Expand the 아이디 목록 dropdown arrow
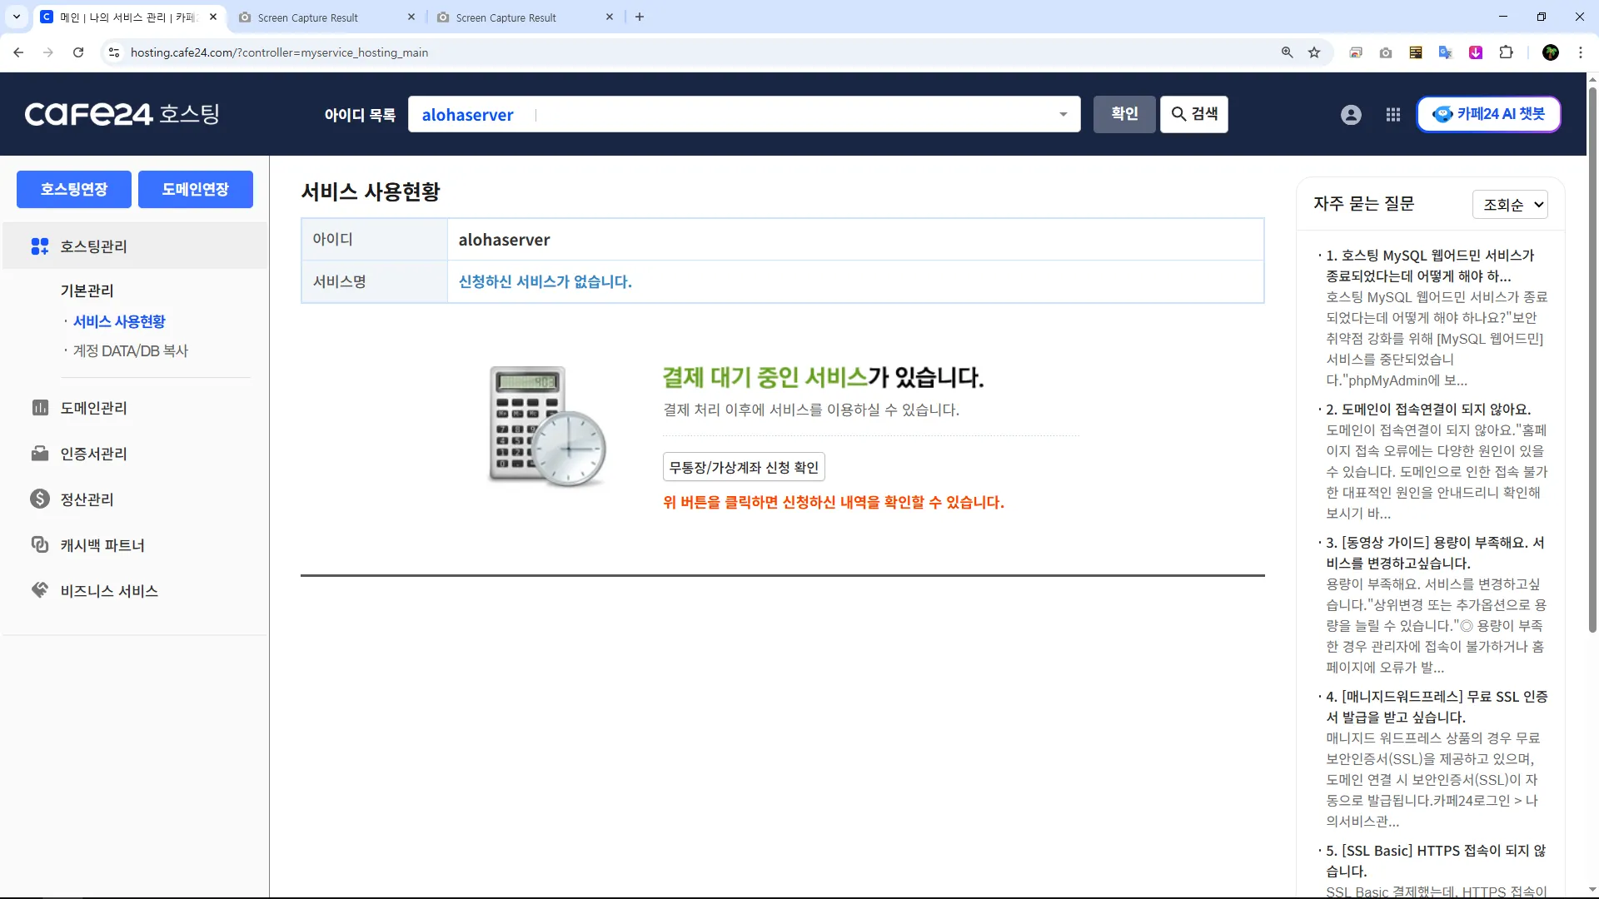This screenshot has width=1599, height=899. pyautogui.click(x=1064, y=115)
